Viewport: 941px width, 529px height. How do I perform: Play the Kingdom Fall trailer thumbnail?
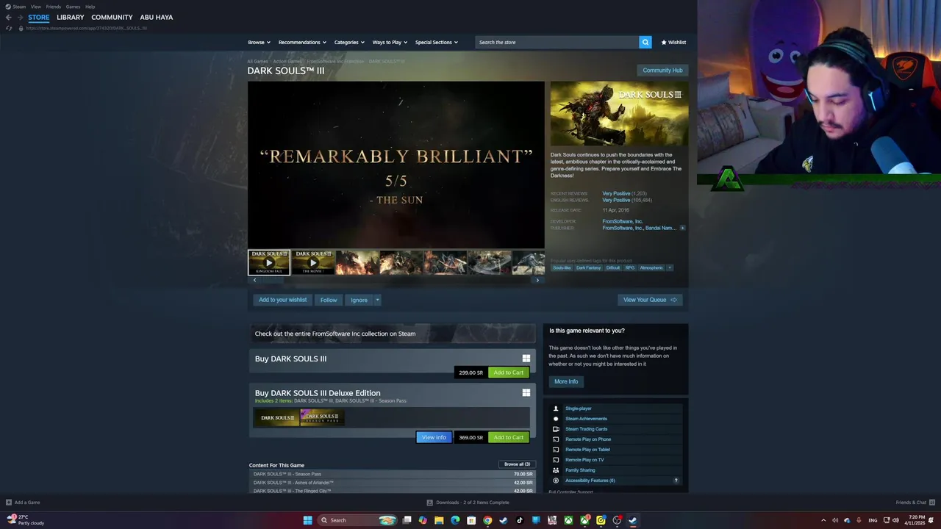[269, 262]
